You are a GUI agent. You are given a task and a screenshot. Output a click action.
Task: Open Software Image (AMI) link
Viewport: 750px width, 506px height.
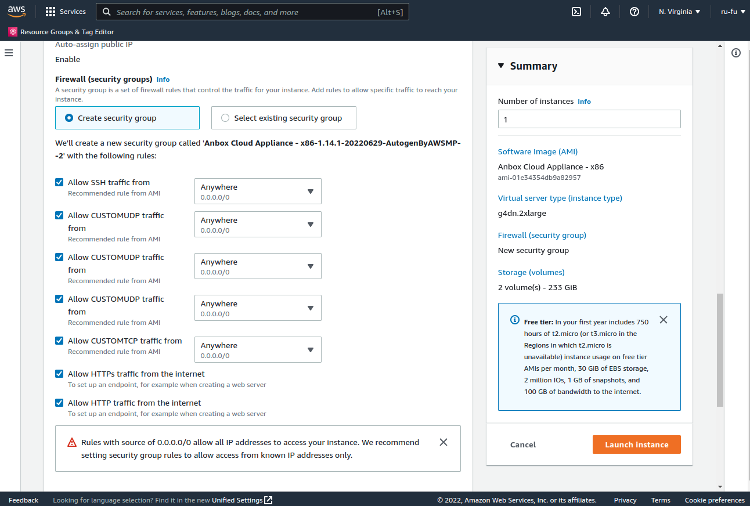[x=538, y=151]
